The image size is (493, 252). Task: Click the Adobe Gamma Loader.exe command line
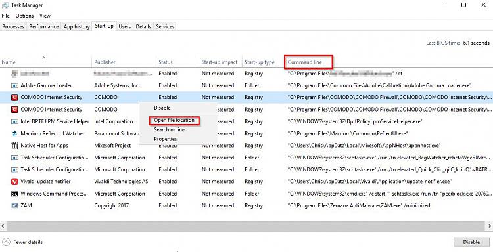379,85
